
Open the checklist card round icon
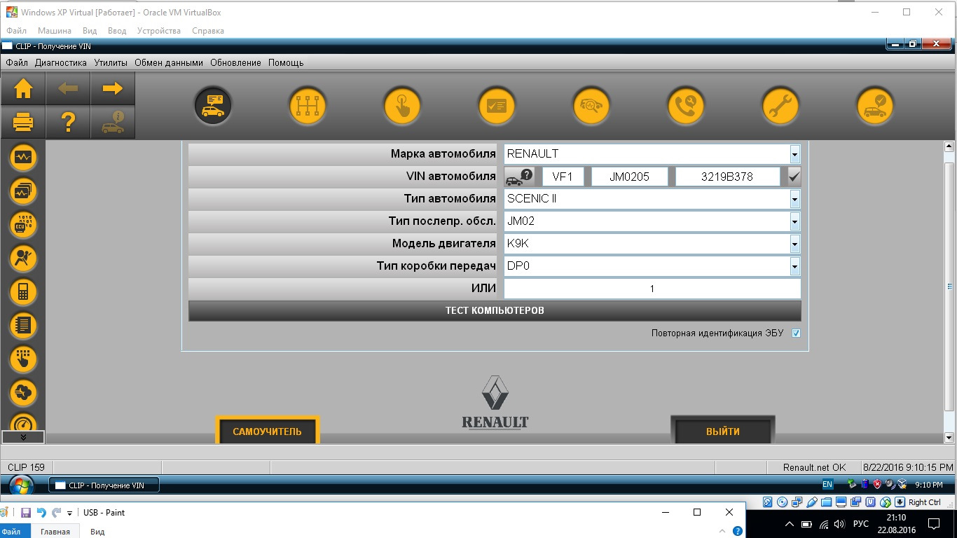[497, 106]
